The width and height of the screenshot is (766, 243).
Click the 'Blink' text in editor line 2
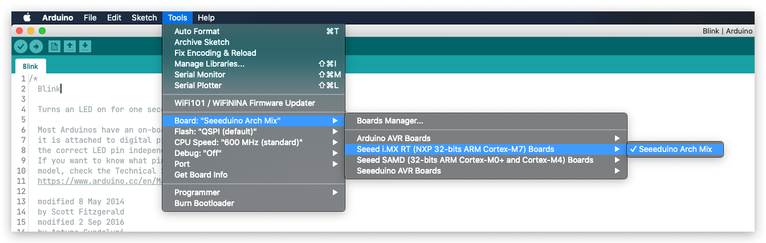point(49,89)
